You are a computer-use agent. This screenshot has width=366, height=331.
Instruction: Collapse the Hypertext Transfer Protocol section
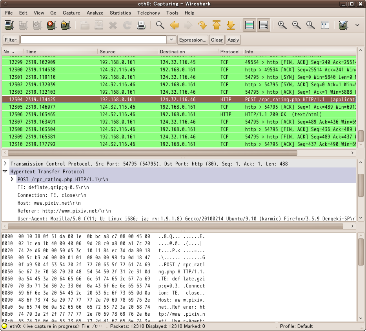(x=5, y=172)
